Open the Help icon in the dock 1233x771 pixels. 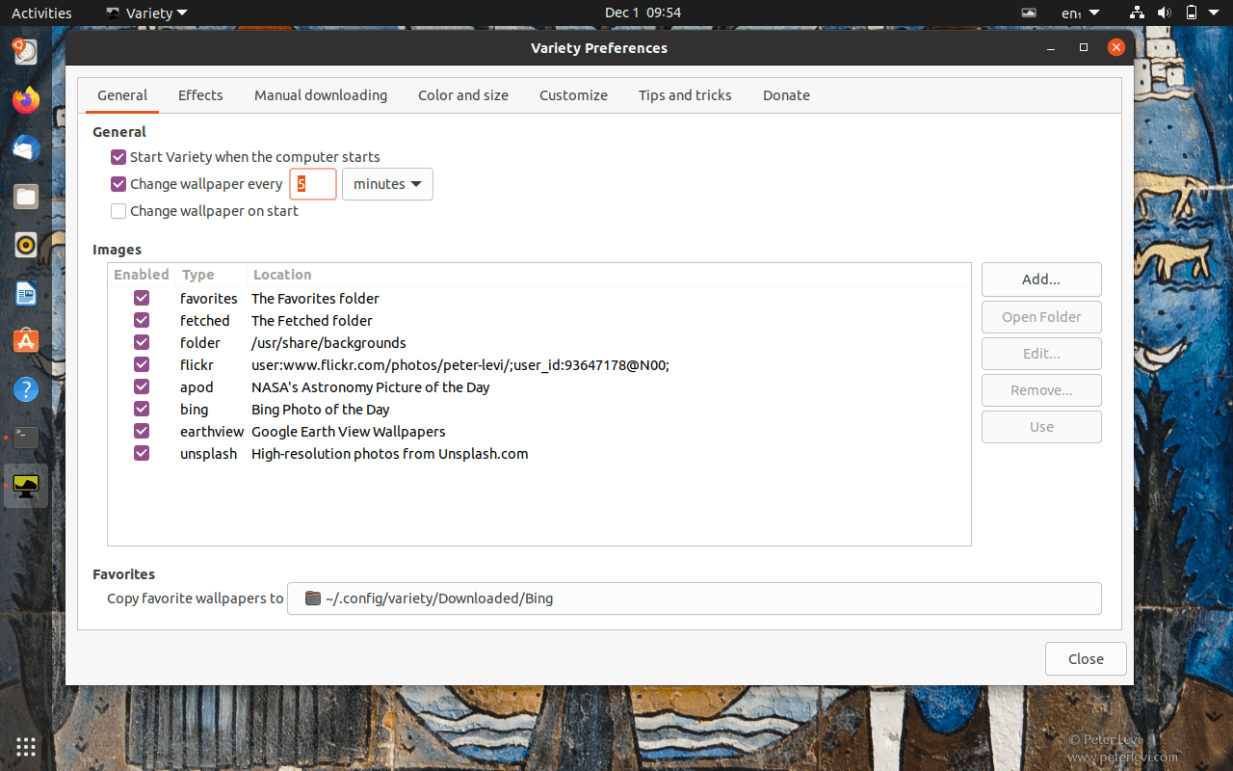pos(26,389)
